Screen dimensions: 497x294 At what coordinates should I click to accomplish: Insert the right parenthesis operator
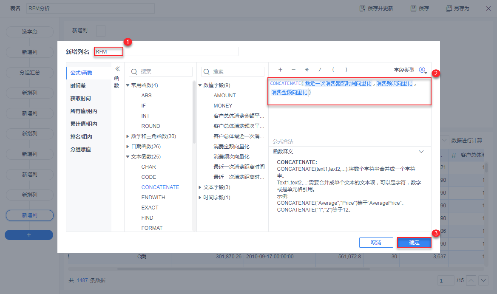(x=346, y=70)
